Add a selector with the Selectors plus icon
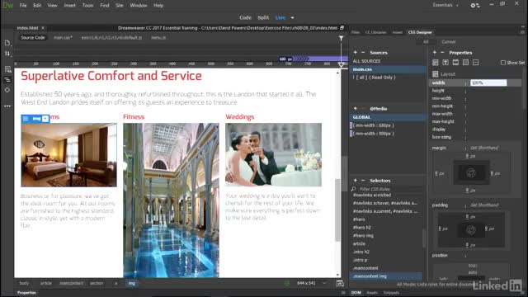Image resolution: width=528 pixels, height=297 pixels. click(356, 181)
